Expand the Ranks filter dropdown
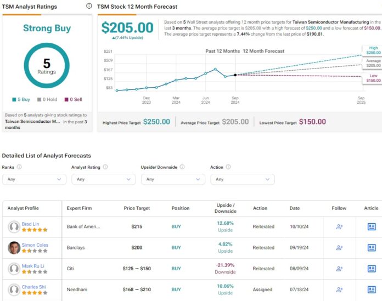 pyautogui.click(x=34, y=179)
